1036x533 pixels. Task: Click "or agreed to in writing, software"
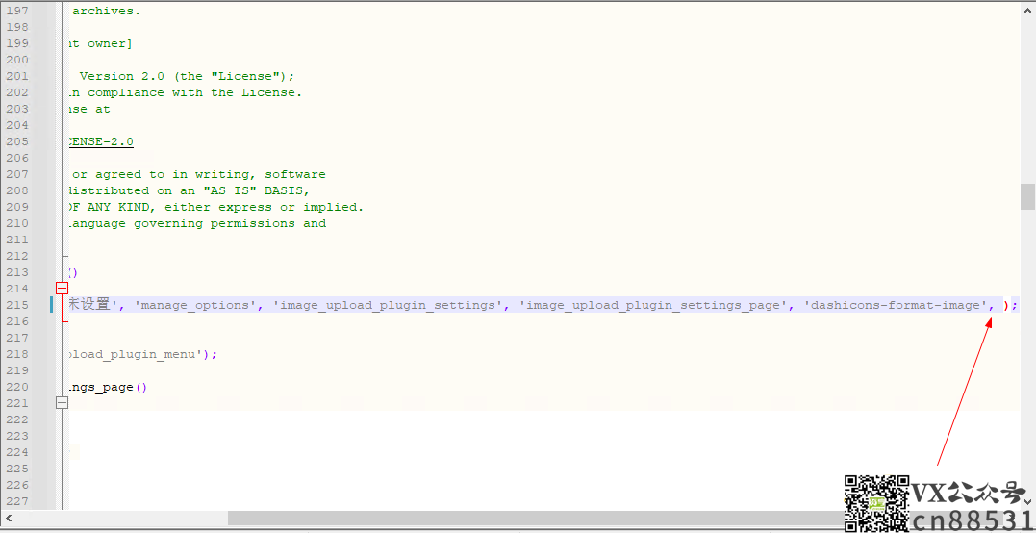click(199, 174)
